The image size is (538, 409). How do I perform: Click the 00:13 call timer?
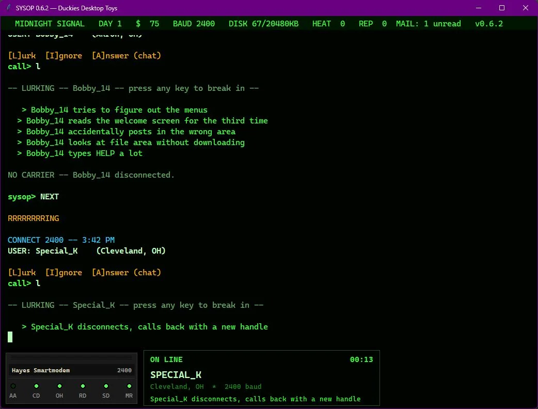pyautogui.click(x=361, y=359)
